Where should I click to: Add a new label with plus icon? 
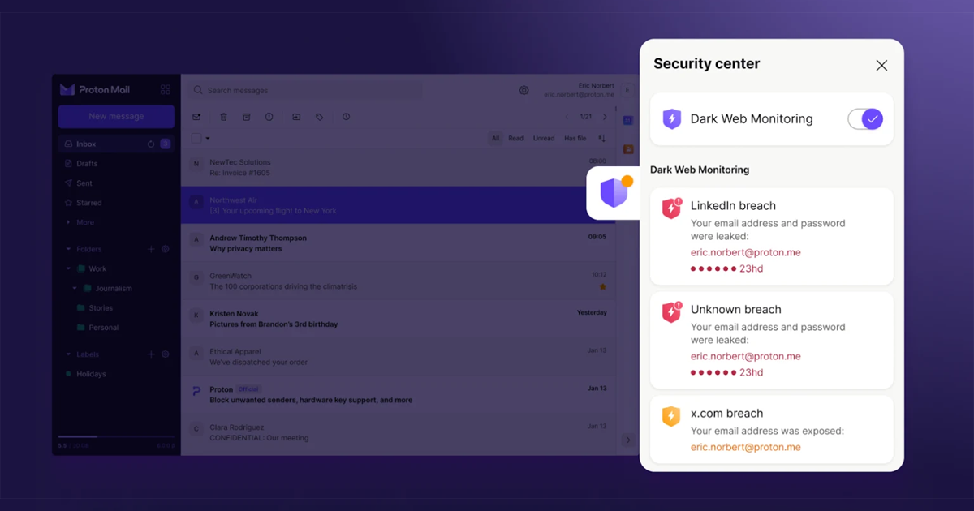(x=151, y=354)
